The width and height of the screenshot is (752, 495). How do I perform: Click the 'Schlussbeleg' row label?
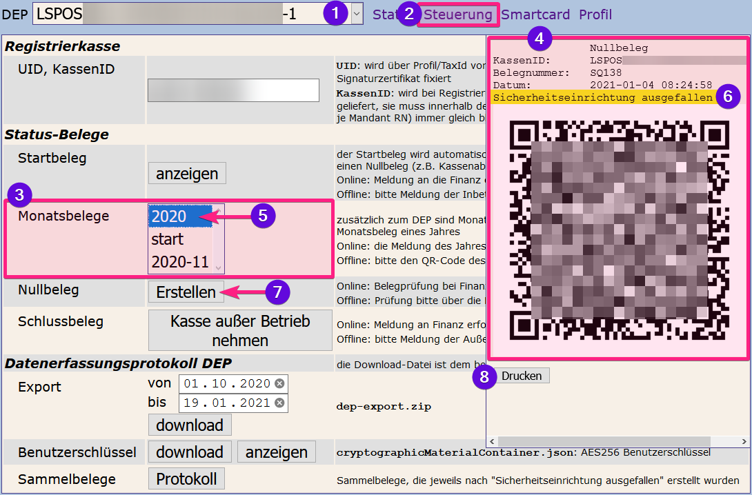click(61, 321)
